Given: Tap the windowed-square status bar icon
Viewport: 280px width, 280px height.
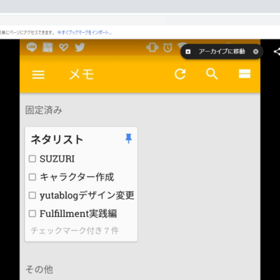Looking at the screenshot, I should click(x=48, y=48).
